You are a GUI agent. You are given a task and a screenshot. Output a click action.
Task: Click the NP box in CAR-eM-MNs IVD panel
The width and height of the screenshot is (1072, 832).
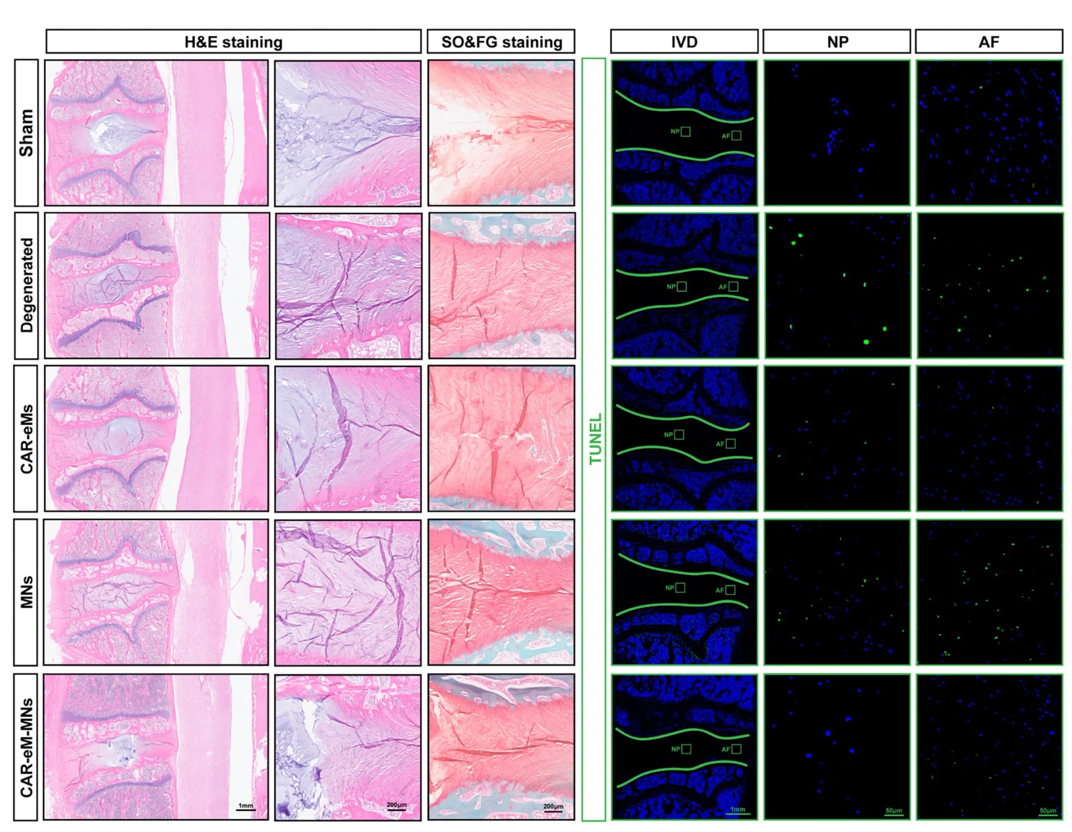coord(687,749)
